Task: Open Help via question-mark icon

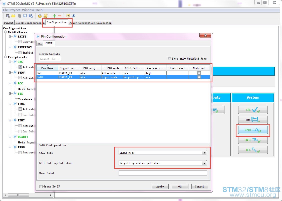Action: coord(68,16)
